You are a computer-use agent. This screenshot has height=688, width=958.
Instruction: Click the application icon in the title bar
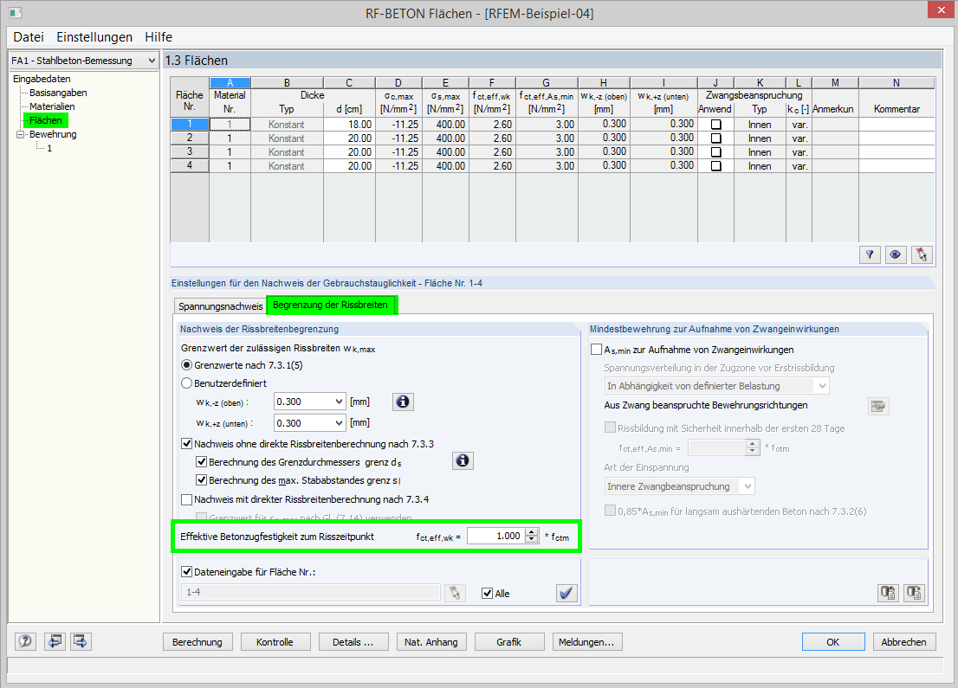pos(16,13)
